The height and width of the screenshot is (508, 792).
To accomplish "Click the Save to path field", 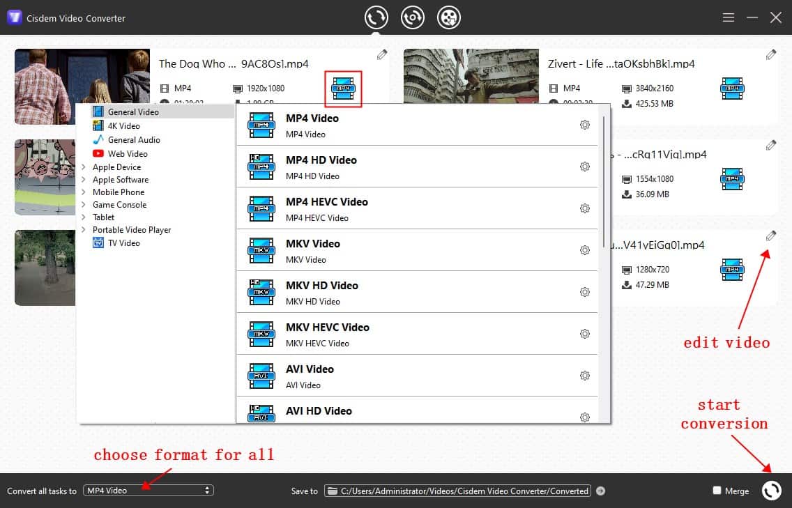I will [457, 491].
